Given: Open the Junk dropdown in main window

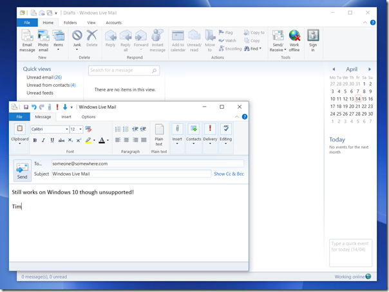Looking at the screenshot, I should (77, 41).
